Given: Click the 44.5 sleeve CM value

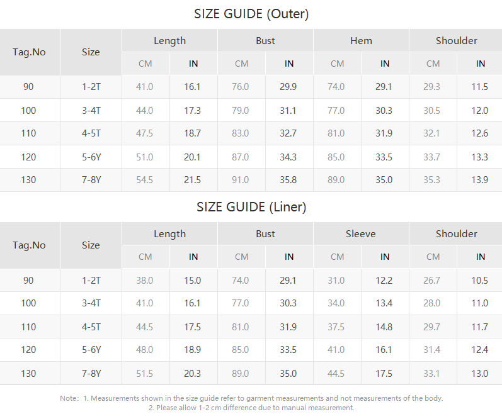Looking at the screenshot, I should click(x=336, y=373).
